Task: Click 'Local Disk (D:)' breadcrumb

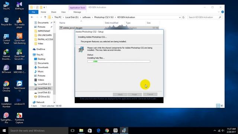Action: click(x=72, y=17)
